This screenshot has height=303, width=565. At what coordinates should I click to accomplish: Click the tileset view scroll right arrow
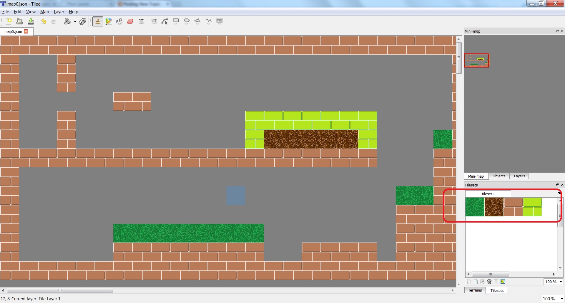(554, 274)
